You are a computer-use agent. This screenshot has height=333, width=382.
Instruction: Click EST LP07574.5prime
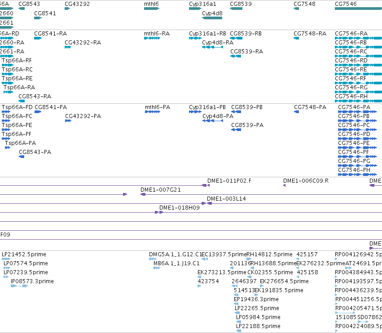tap(26, 263)
